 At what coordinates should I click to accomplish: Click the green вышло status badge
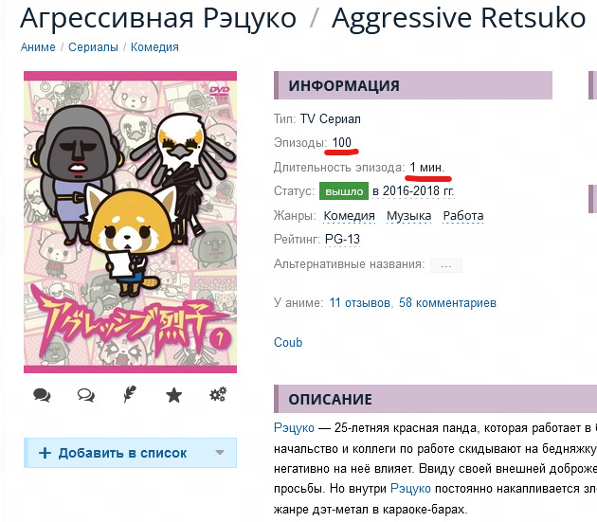pyautogui.click(x=344, y=191)
